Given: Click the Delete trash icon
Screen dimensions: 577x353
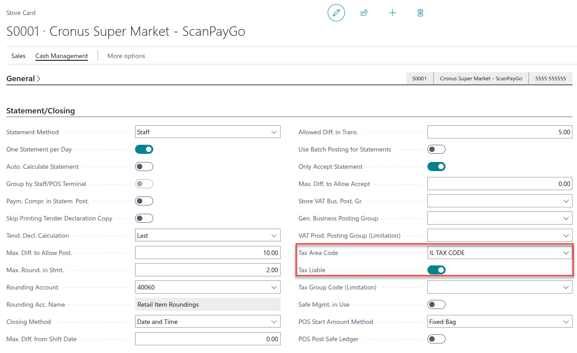Looking at the screenshot, I should click(420, 13).
